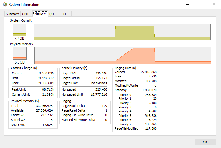Minimize the System Information window
The height and width of the screenshot is (148, 221).
pyautogui.click(x=187, y=4)
